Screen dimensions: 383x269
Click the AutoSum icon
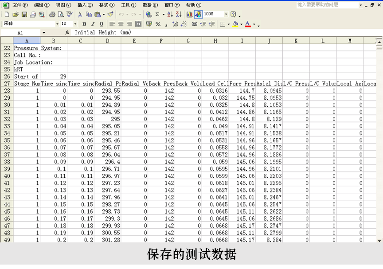tap(158, 14)
